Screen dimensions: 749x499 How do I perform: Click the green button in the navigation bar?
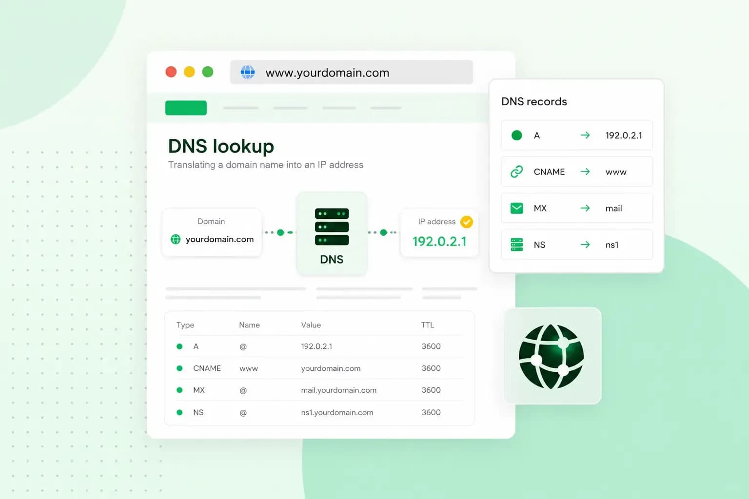(x=186, y=108)
